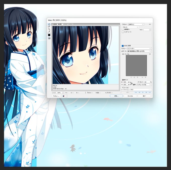Click the lock color icon under table
The height and width of the screenshot is (170, 171).
137,77
